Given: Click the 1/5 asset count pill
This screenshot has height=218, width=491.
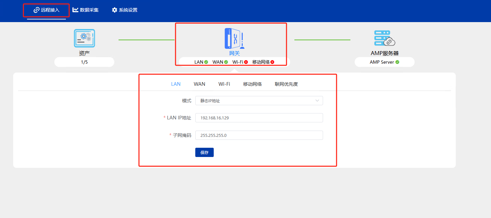Looking at the screenshot, I should click(x=84, y=62).
